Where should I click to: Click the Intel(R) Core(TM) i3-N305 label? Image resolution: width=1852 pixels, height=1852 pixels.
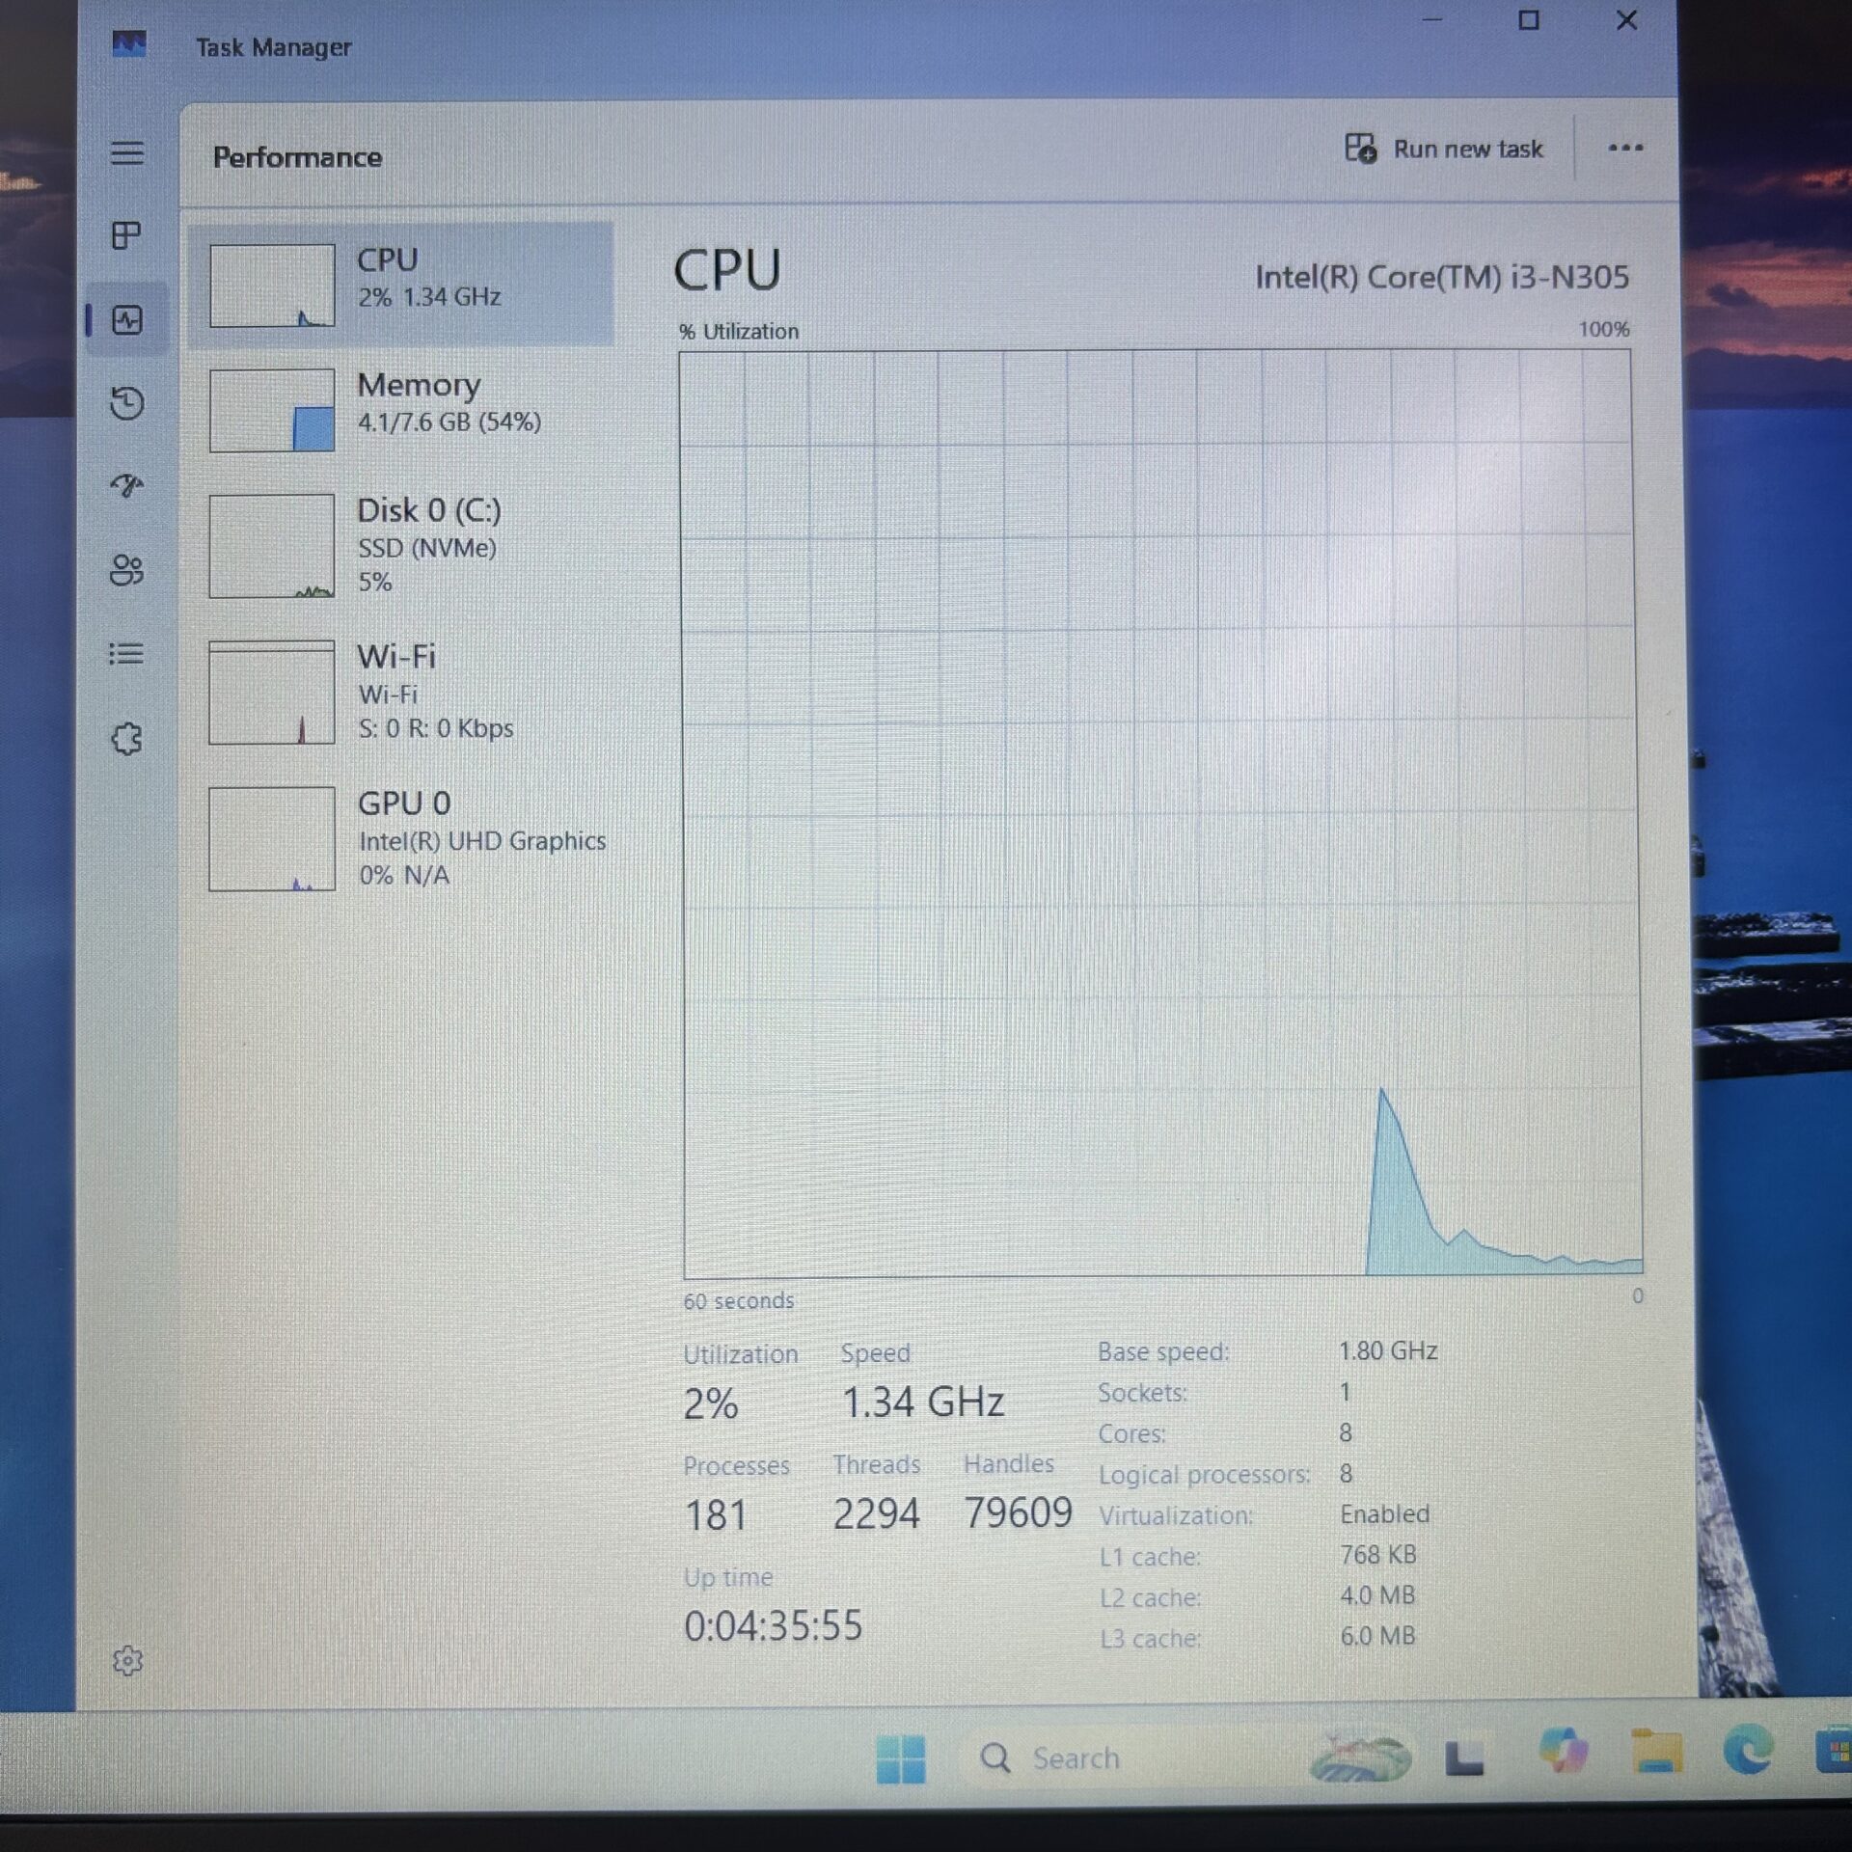1441,278
